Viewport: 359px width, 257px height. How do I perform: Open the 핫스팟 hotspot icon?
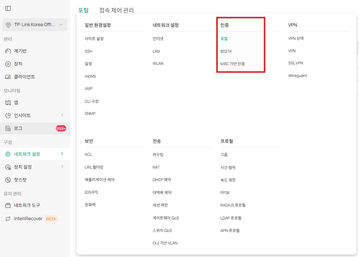point(8,180)
